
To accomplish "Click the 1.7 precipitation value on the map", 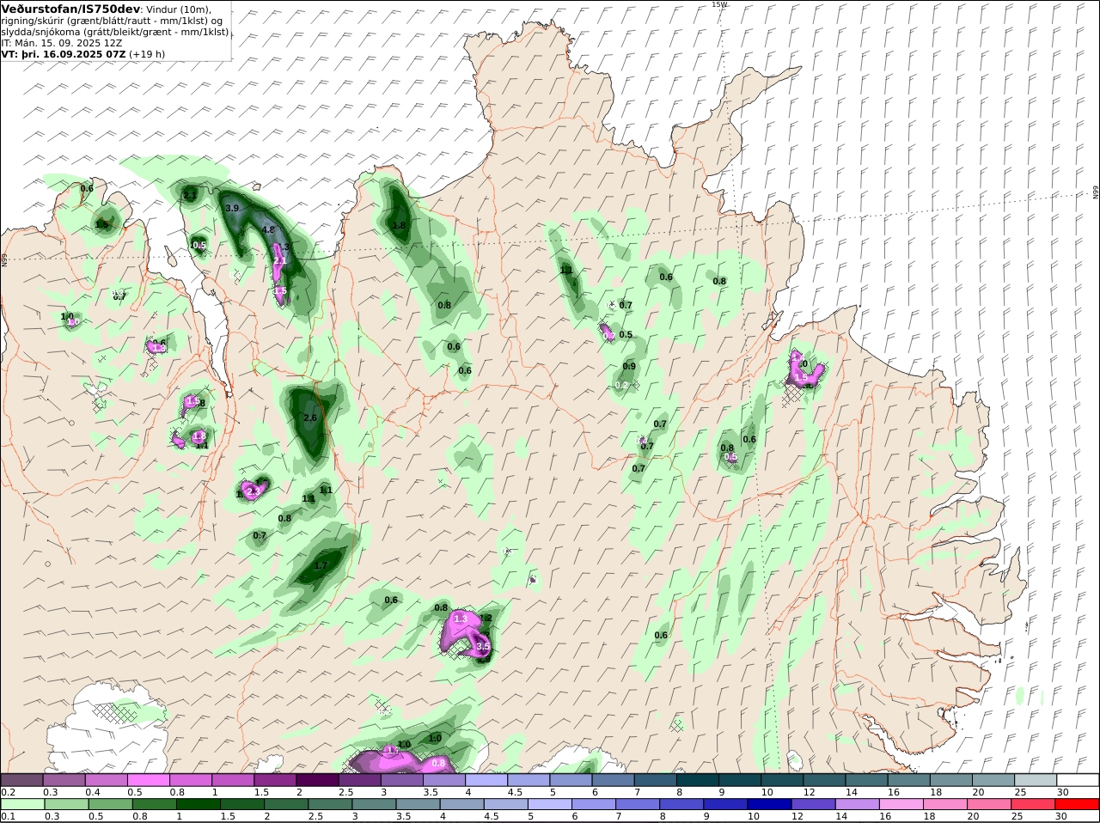I will [x=321, y=565].
